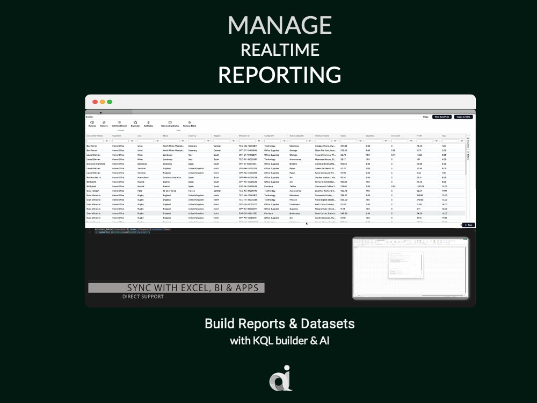Sort by the Customer Name column header
Screen dimensions: 537x403
pos(95,136)
